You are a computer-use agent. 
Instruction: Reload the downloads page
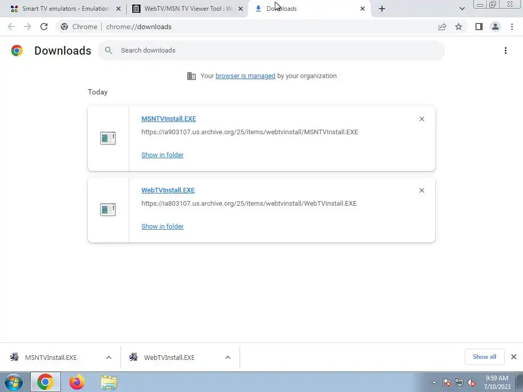tap(44, 27)
